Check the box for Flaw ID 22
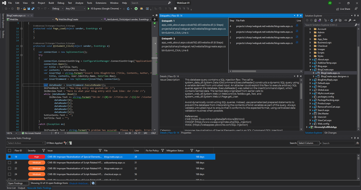 click(10, 169)
